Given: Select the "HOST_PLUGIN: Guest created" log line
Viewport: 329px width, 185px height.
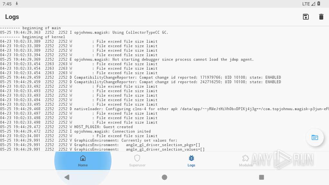Looking at the screenshot, I should 66,127.
